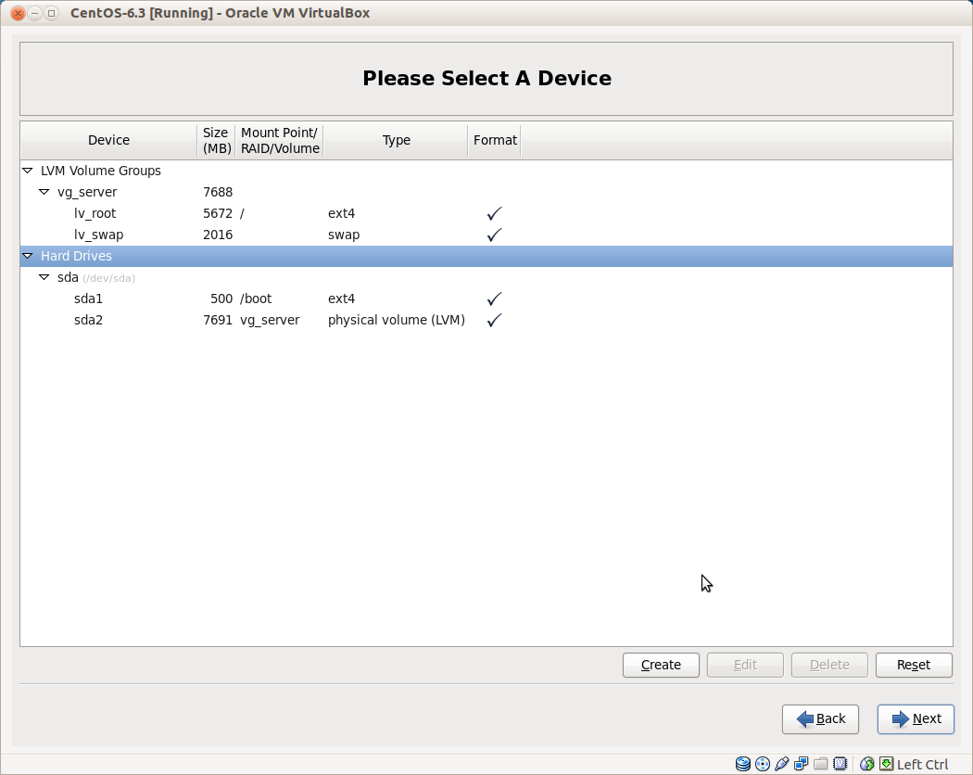Select the highlighted Hard Drives row label
The image size is (973, 775).
(76, 256)
